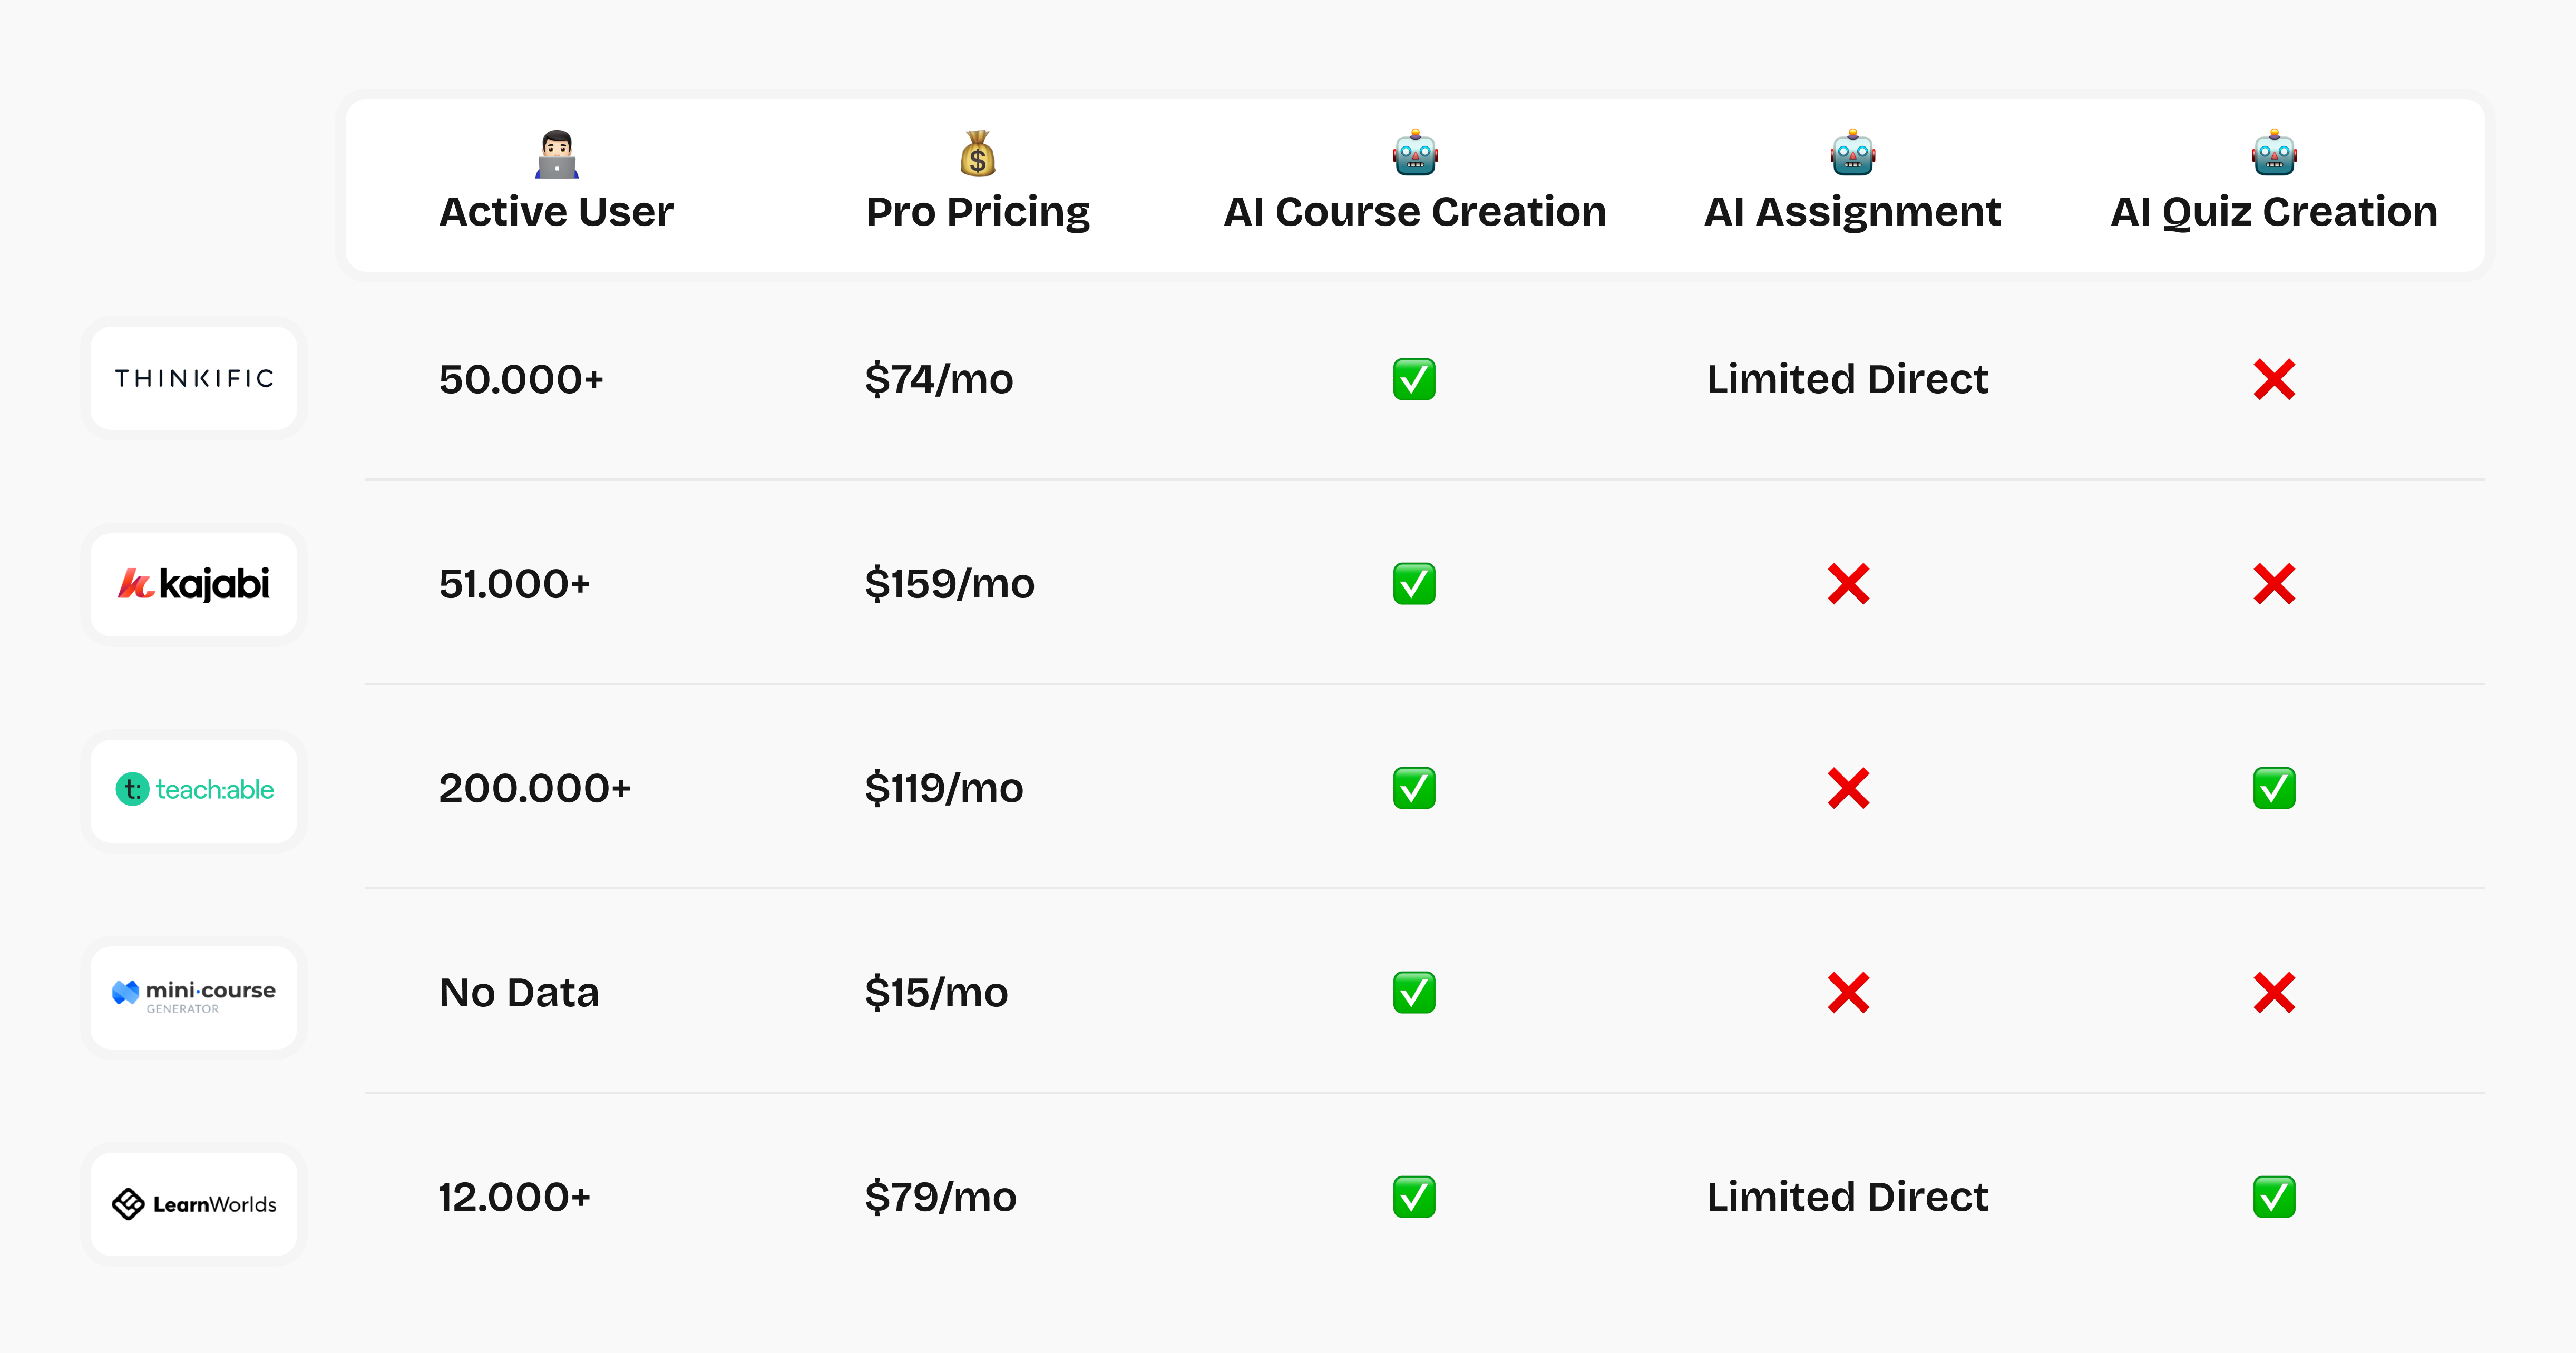The image size is (2576, 1353).
Task: Click the robot icon above AI Assignment
Action: 1852,152
